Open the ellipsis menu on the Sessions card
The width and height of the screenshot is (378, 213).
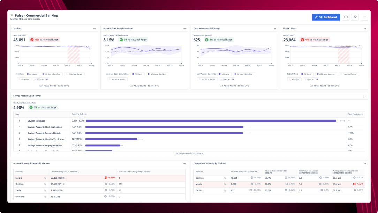[x=94, y=28]
